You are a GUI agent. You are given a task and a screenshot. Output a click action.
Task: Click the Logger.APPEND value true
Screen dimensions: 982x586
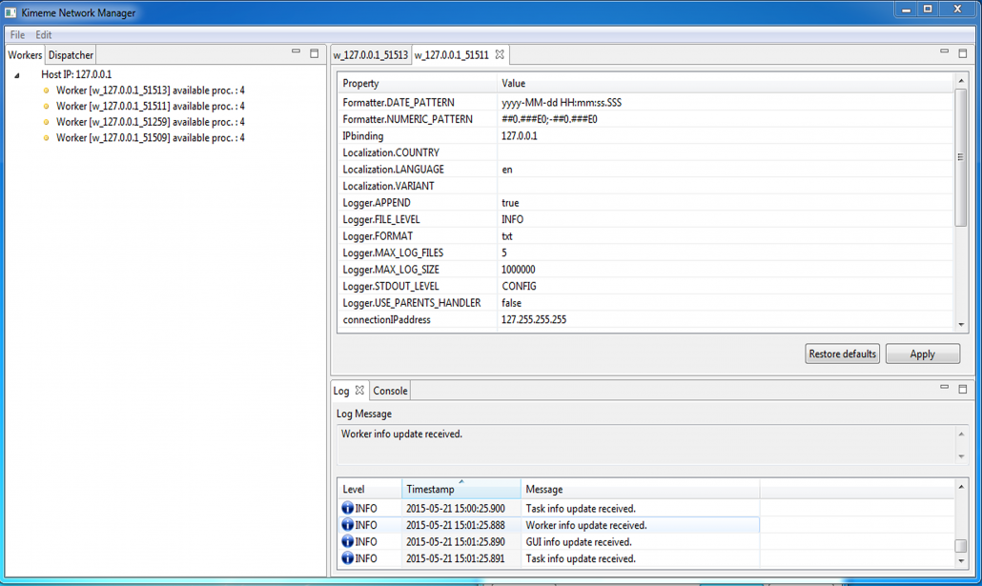click(510, 203)
